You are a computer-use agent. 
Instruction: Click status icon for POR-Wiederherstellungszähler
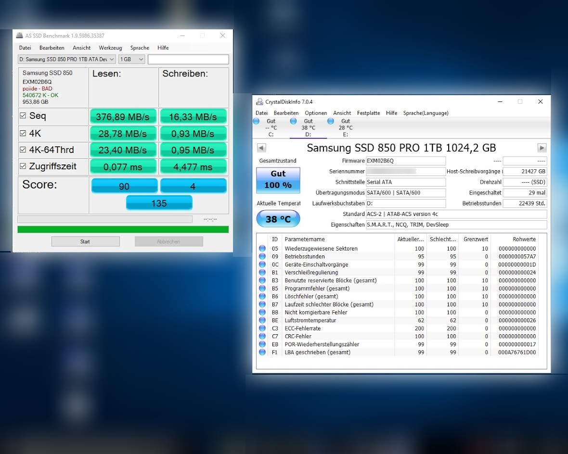[262, 344]
